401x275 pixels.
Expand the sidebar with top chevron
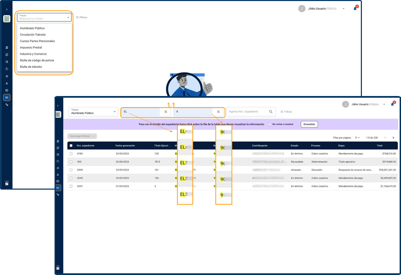(x=58, y=106)
